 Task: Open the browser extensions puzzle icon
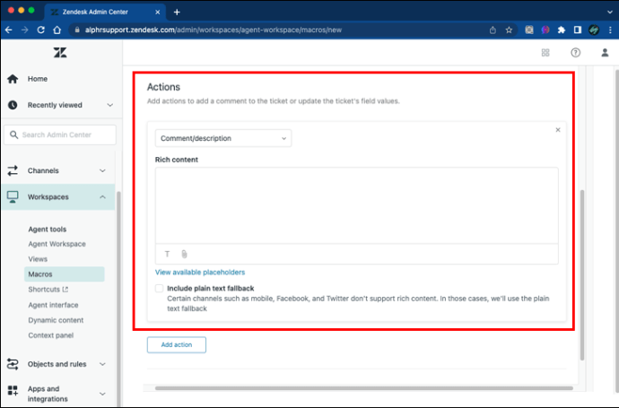[x=561, y=30]
